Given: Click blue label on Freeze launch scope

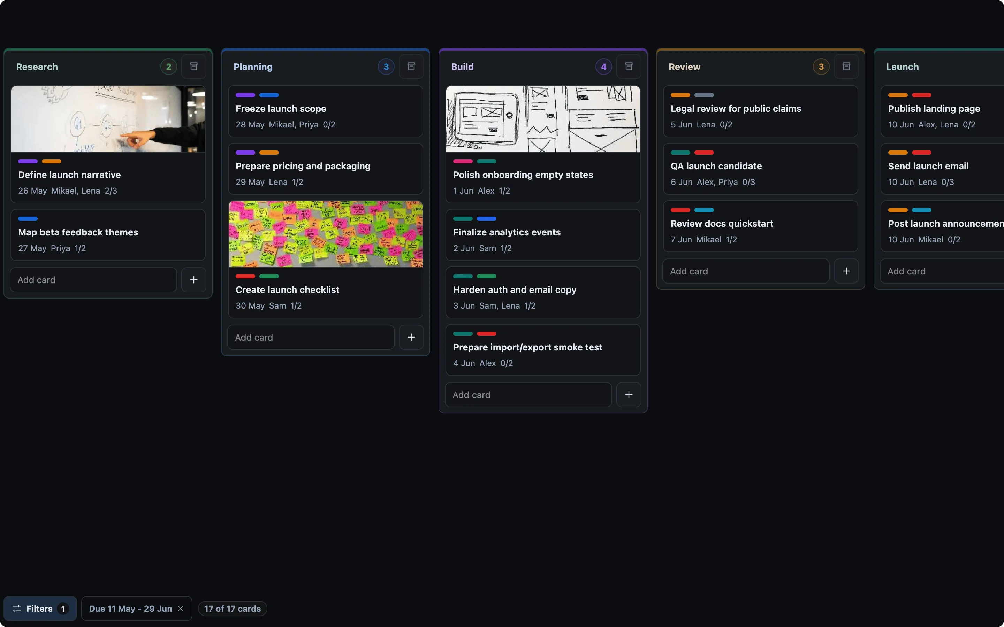Looking at the screenshot, I should (x=269, y=95).
